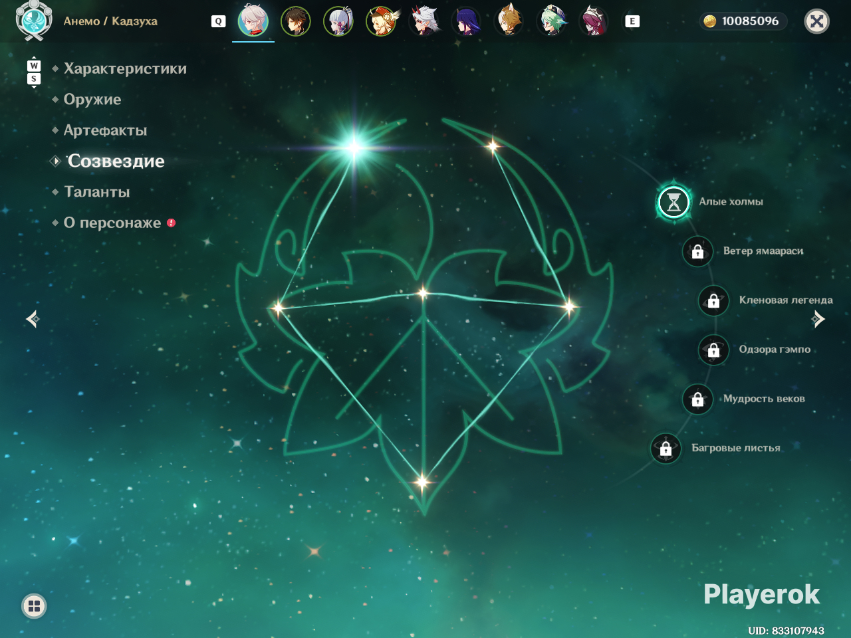Click the Мудрость веков constellation label
The height and width of the screenshot is (638, 851).
[x=764, y=398]
